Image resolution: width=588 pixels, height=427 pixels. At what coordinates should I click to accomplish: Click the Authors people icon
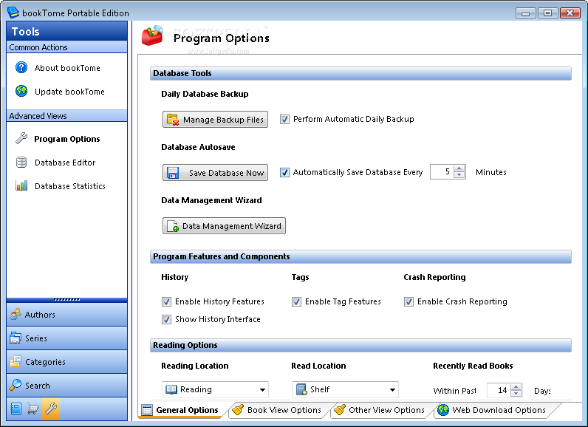[x=16, y=314]
